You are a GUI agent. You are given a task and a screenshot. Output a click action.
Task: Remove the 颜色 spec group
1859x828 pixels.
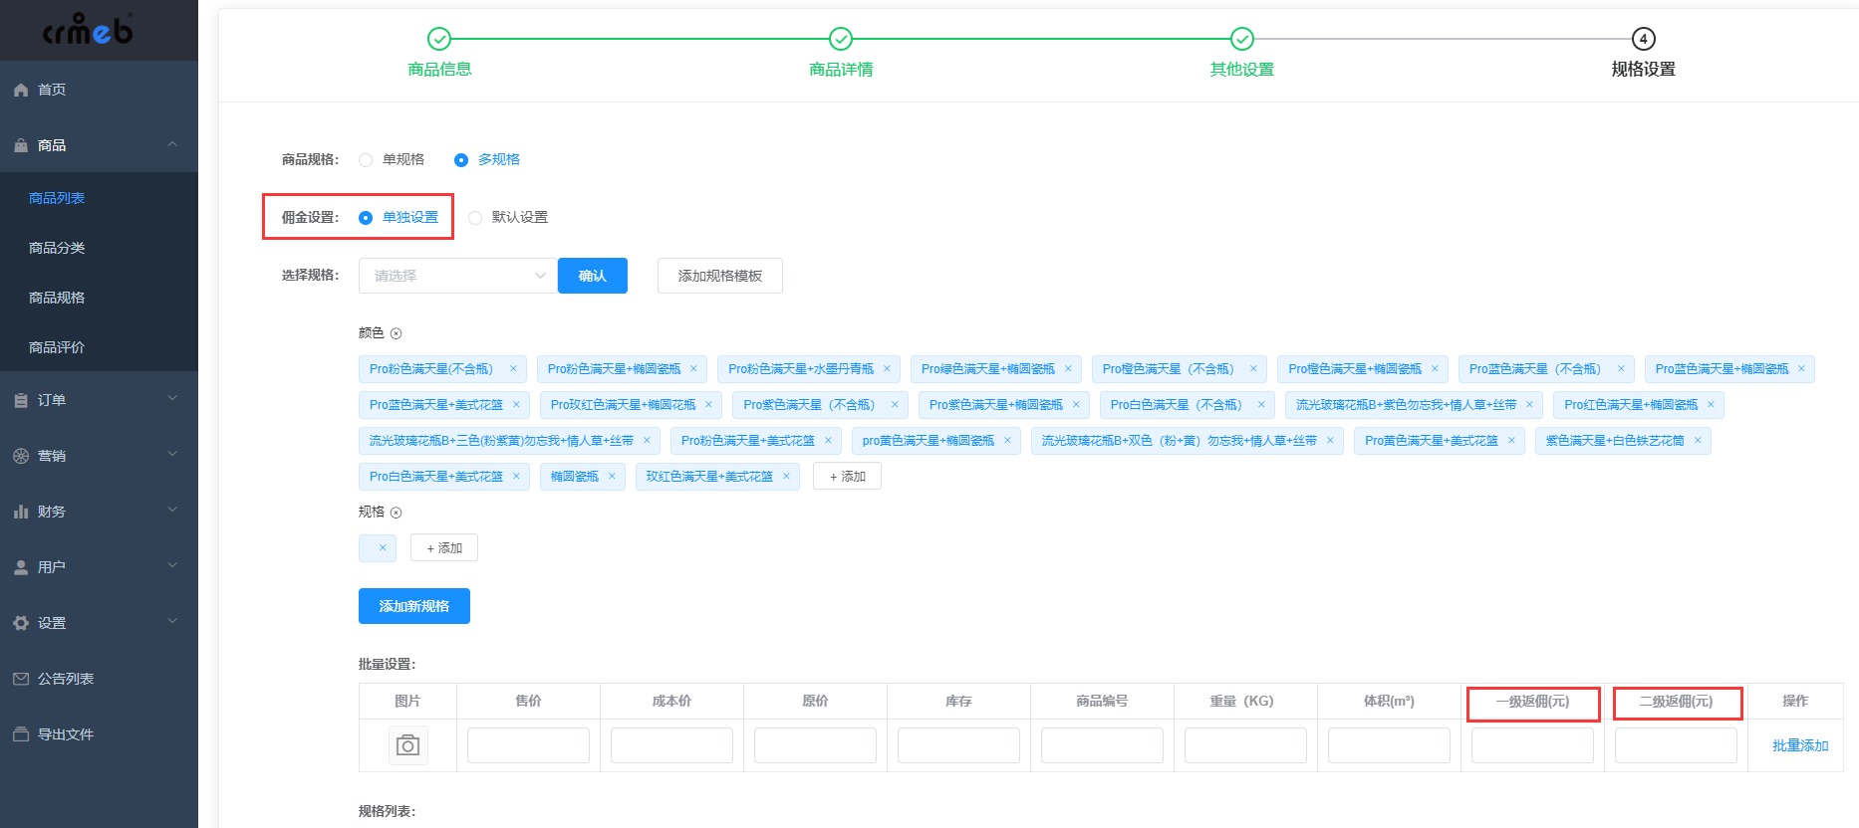coord(396,333)
